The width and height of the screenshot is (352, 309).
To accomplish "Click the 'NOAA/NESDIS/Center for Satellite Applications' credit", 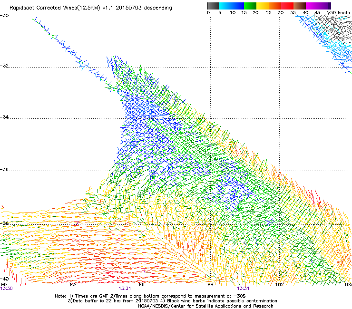I will [x=190, y=306].
